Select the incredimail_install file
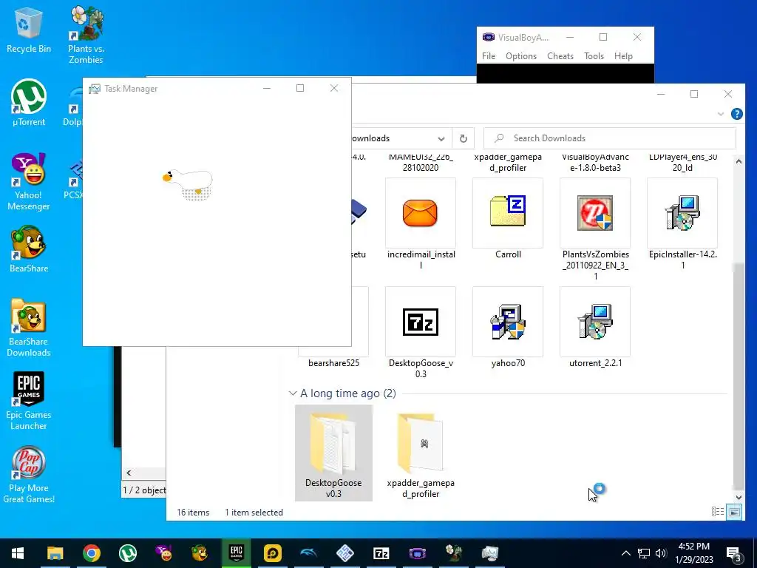The width and height of the screenshot is (757, 568). pyautogui.click(x=421, y=225)
